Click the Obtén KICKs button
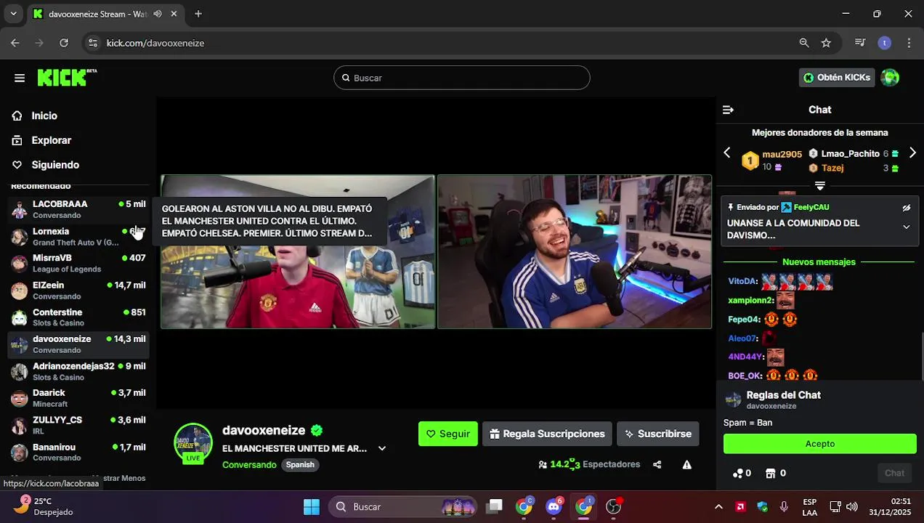The image size is (924, 523). pyautogui.click(x=837, y=78)
